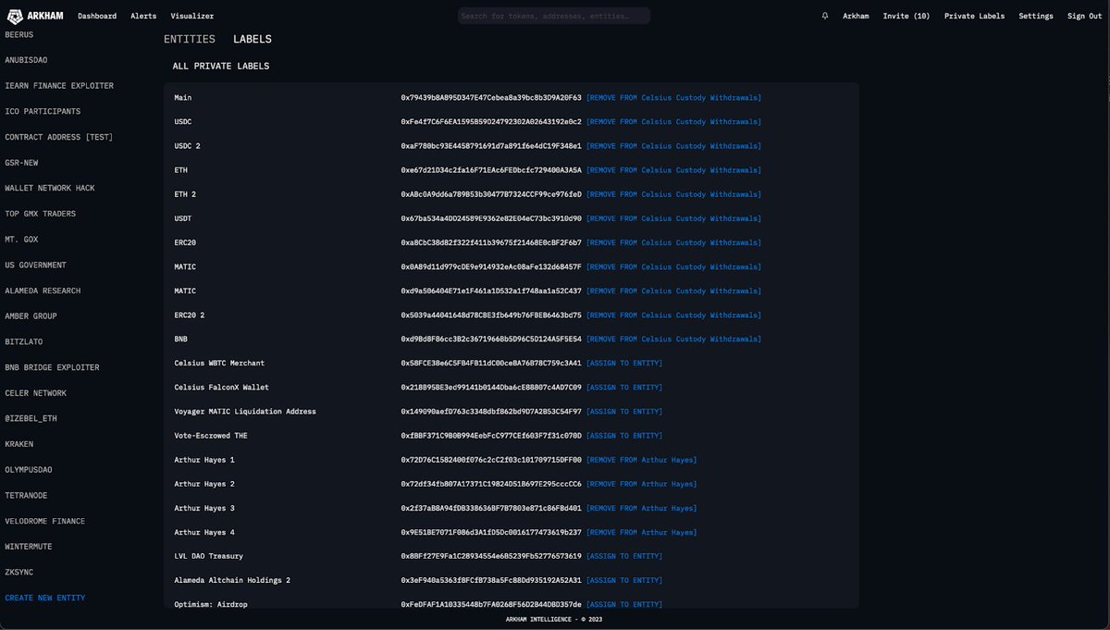
Task: Open the Invite (10) page
Action: click(906, 15)
